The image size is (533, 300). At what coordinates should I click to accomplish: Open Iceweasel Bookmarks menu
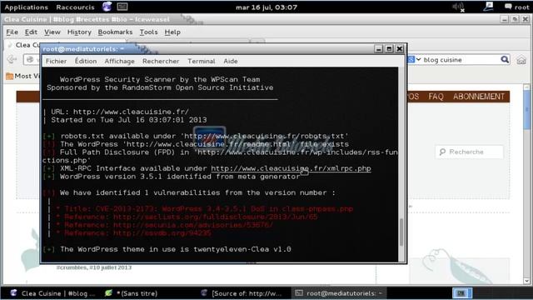click(115, 32)
